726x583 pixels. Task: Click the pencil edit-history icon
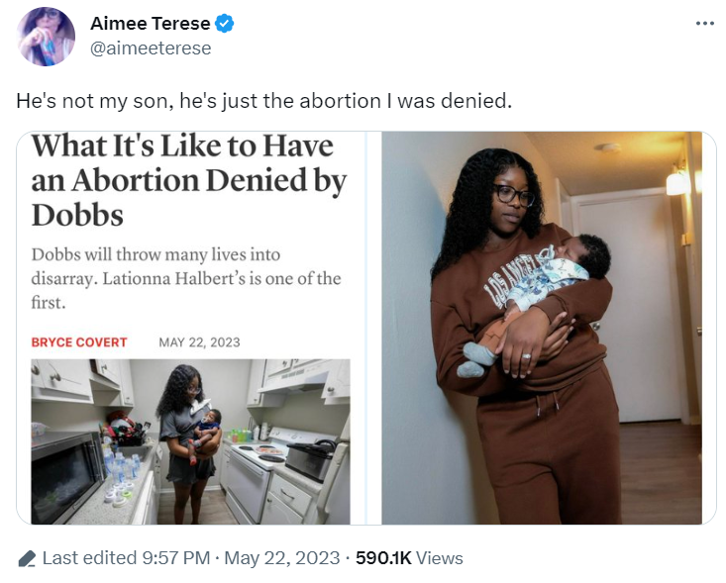27,558
